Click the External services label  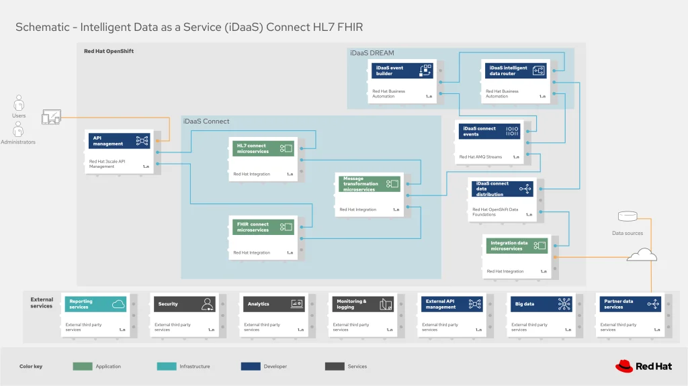[x=42, y=303]
